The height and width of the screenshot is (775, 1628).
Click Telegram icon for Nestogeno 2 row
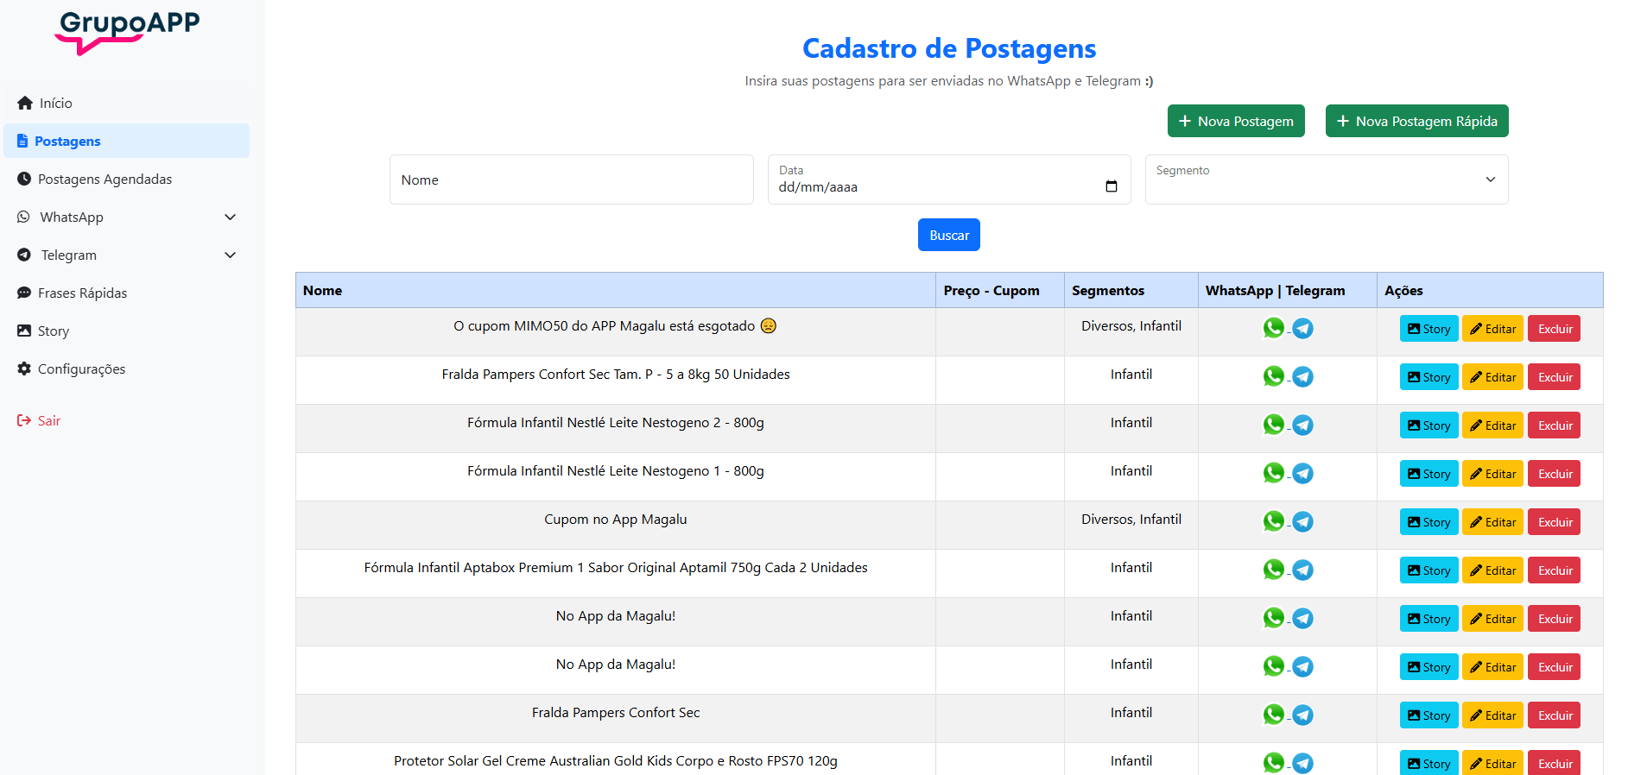(1302, 425)
